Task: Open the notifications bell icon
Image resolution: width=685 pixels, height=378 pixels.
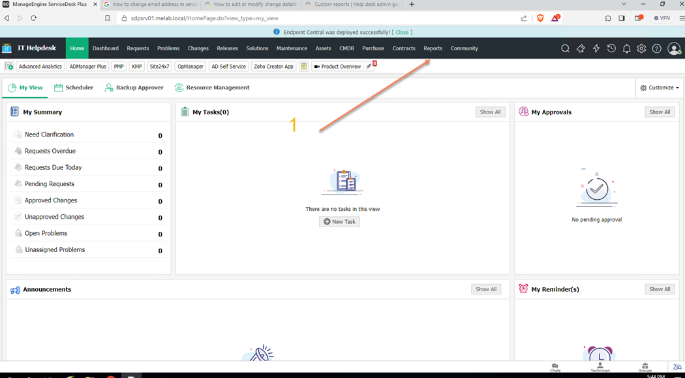Action: coord(626,49)
